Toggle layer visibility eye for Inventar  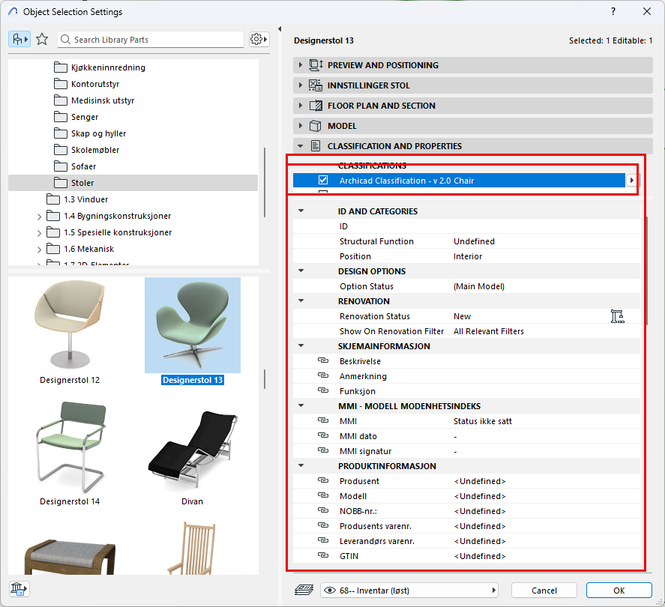(x=329, y=590)
